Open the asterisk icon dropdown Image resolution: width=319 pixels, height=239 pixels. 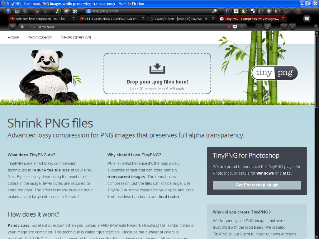272,11
